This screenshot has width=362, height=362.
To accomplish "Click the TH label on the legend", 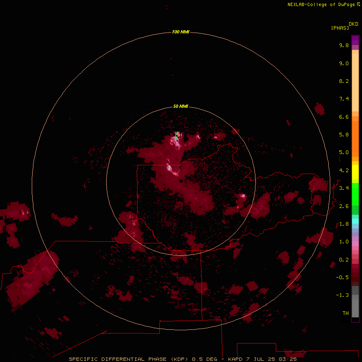I will click(x=346, y=313).
